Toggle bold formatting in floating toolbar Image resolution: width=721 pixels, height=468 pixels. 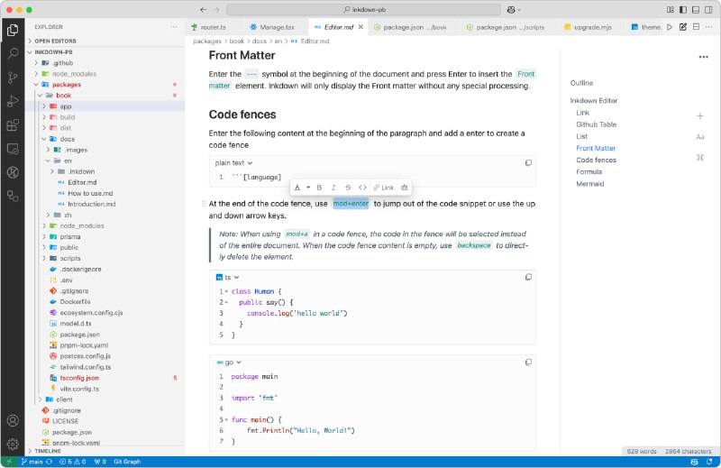(320, 188)
